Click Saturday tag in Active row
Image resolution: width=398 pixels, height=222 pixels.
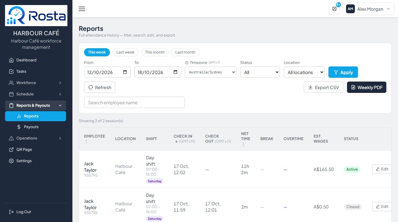[x=155, y=181]
